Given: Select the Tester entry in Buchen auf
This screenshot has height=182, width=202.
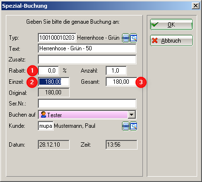Looking at the screenshot, I should point(83,115).
